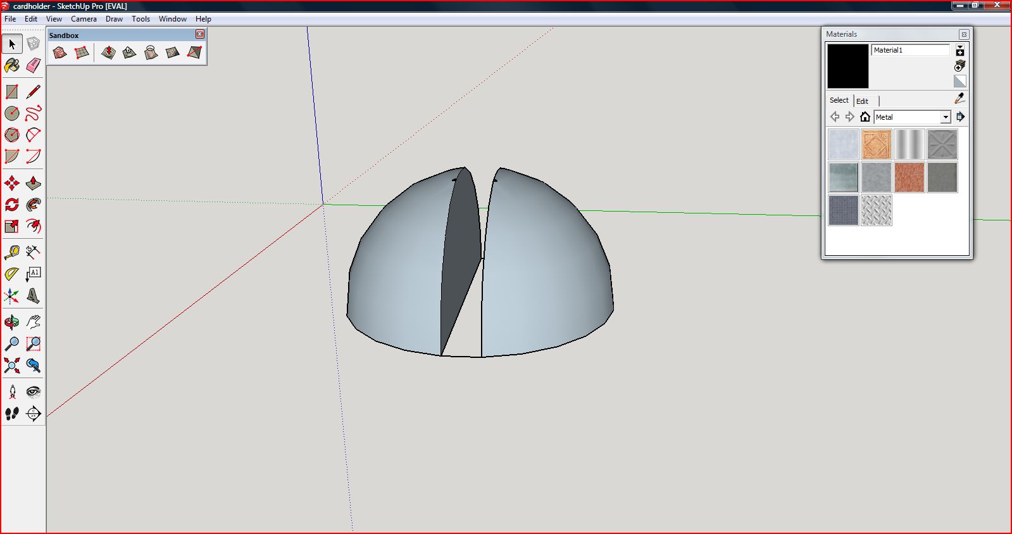Open the Tools menu
1012x534 pixels.
141,19
